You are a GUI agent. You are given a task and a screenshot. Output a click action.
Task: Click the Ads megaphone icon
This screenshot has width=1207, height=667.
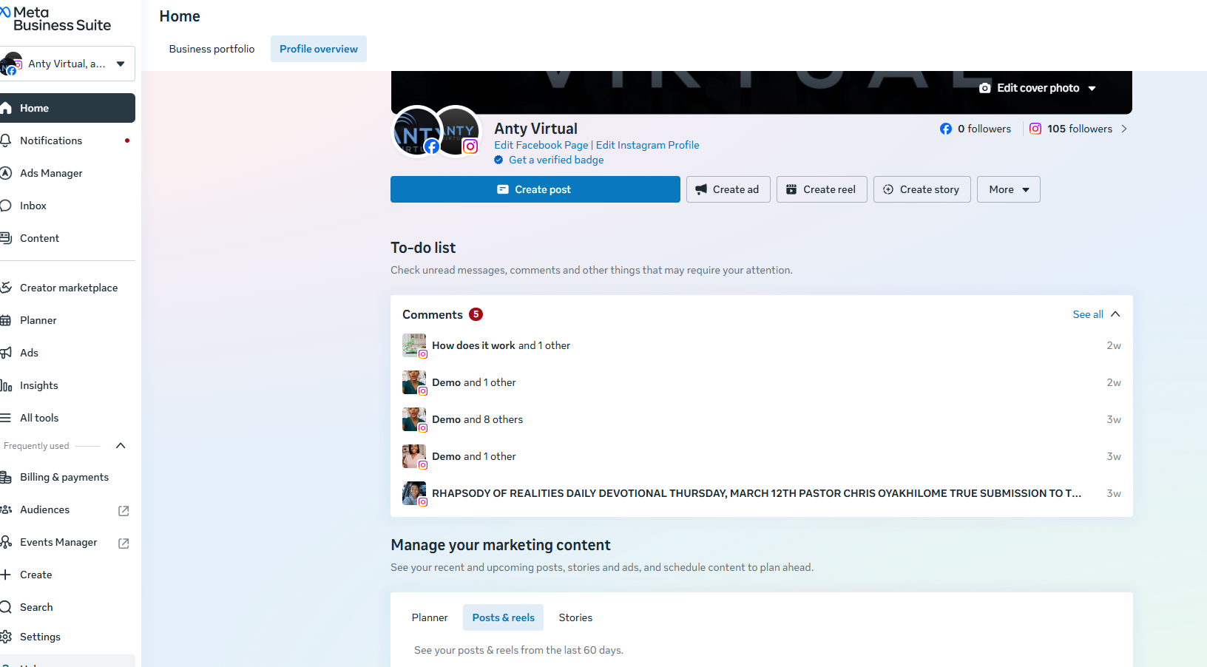click(6, 353)
